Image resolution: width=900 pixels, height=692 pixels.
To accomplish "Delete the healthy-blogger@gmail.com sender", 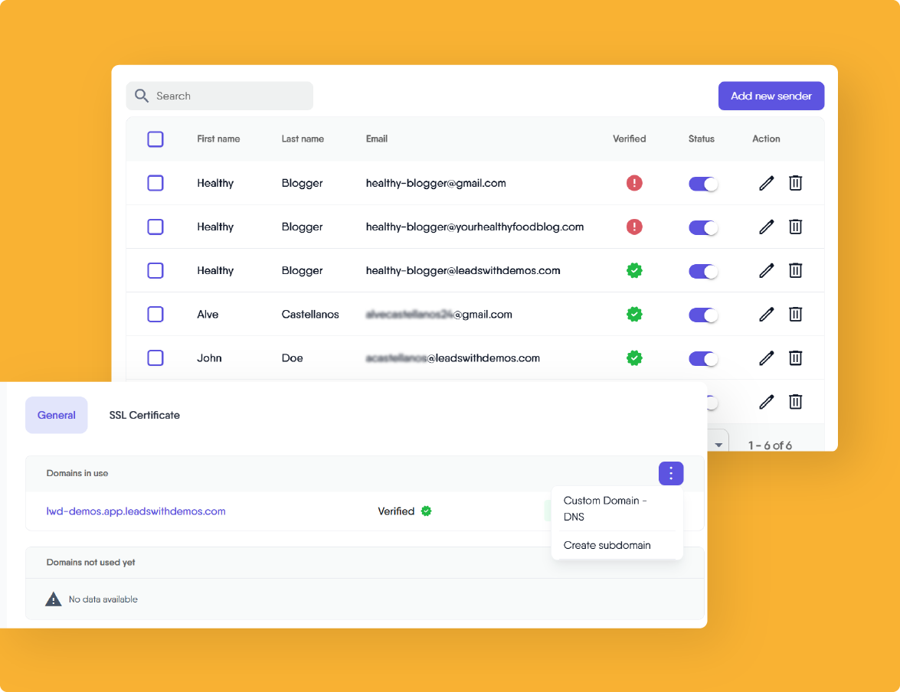I will point(795,183).
